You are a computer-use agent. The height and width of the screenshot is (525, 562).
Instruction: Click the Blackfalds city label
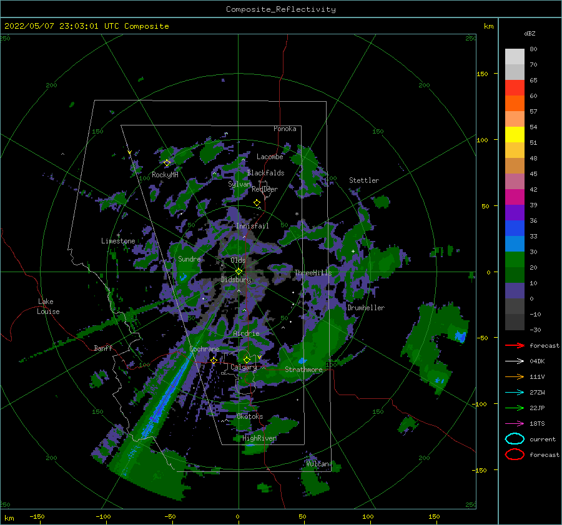coord(265,173)
